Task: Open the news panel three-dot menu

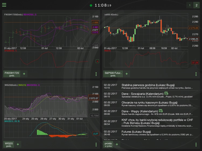Action: coord(196,145)
